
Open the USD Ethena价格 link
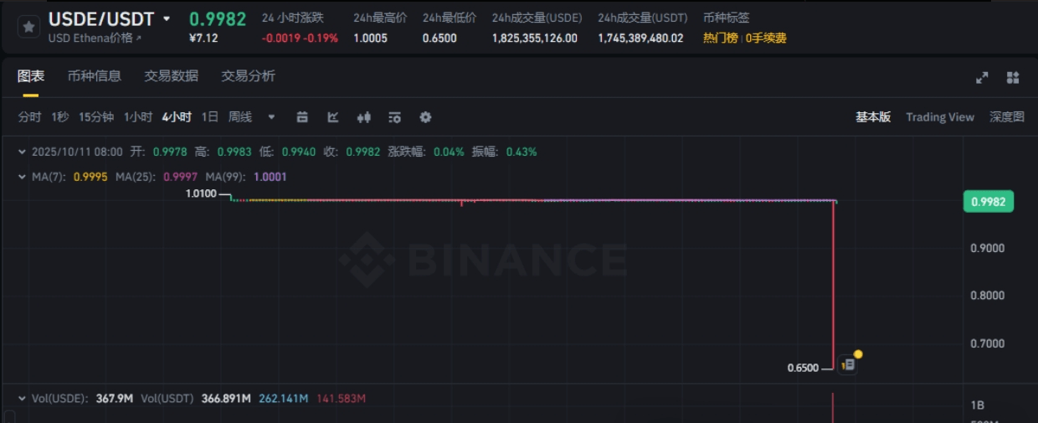tap(95, 38)
